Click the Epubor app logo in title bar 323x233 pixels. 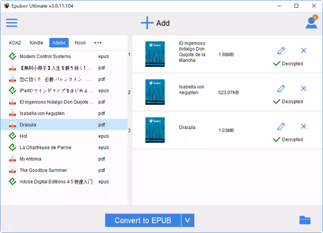coord(6,6)
